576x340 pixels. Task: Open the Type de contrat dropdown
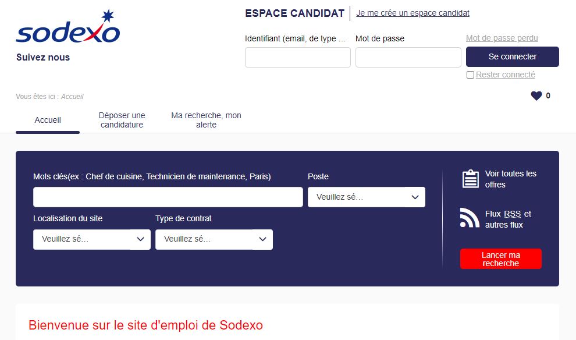pyautogui.click(x=214, y=239)
